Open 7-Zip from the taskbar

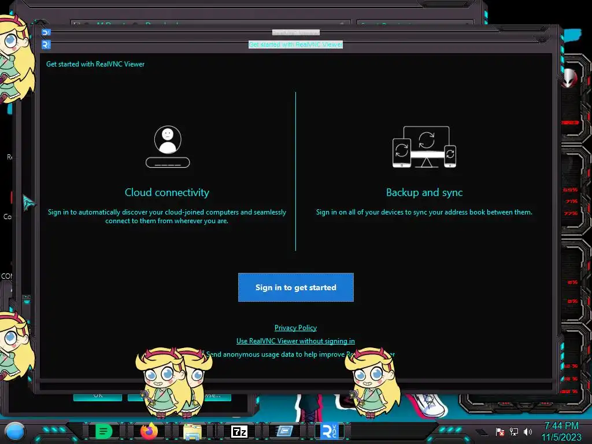(239, 431)
